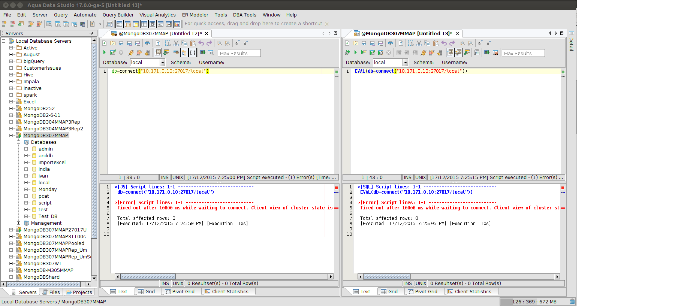Open the Query Builder menu
The width and height of the screenshot is (699, 306).
(x=118, y=15)
